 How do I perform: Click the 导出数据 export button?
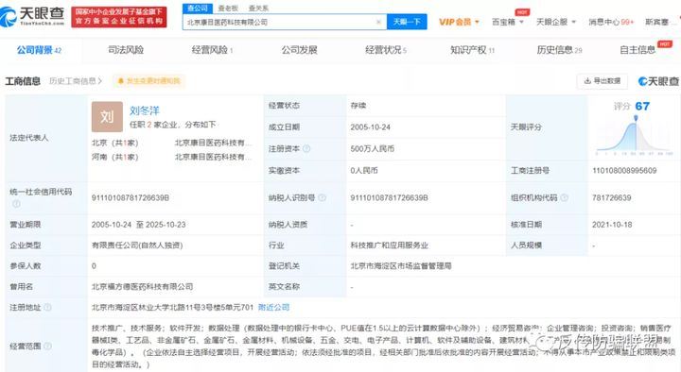click(x=602, y=81)
